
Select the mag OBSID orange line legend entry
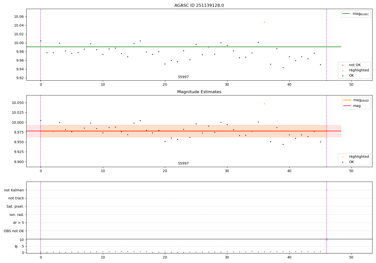[x=356, y=100]
